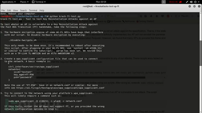Image resolution: width=202 pixels, height=113 pixels.
Task: Open the File menu of the terminal
Action: tap(3, 10)
